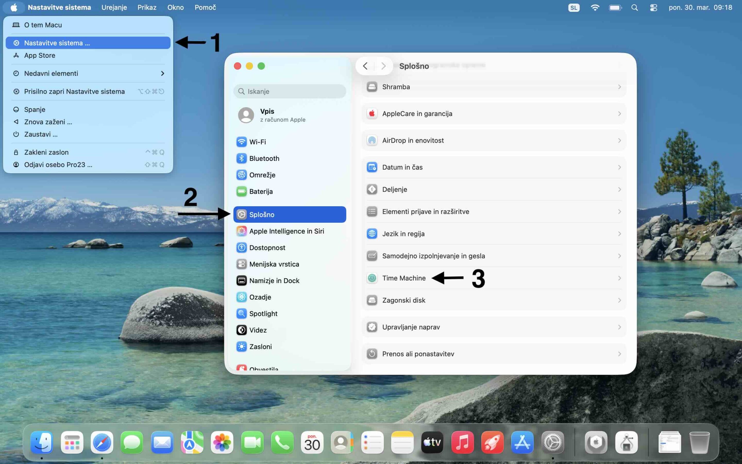Launch Music app from the Dock

(x=462, y=443)
